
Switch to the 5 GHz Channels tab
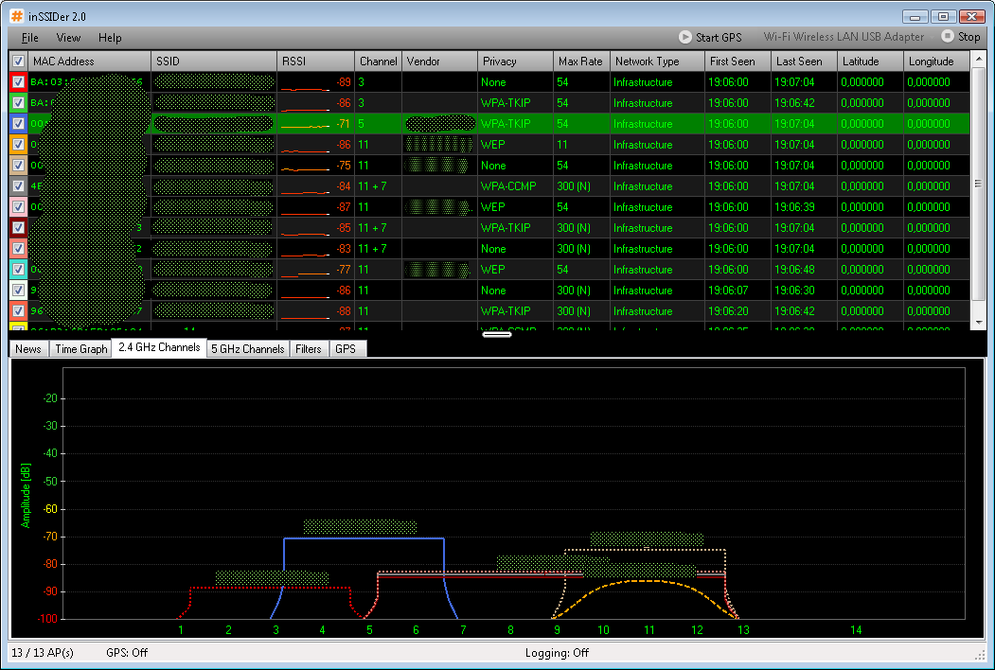[247, 349]
